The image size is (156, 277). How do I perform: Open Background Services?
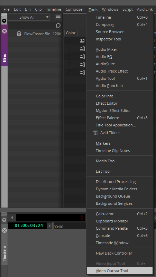(120, 203)
